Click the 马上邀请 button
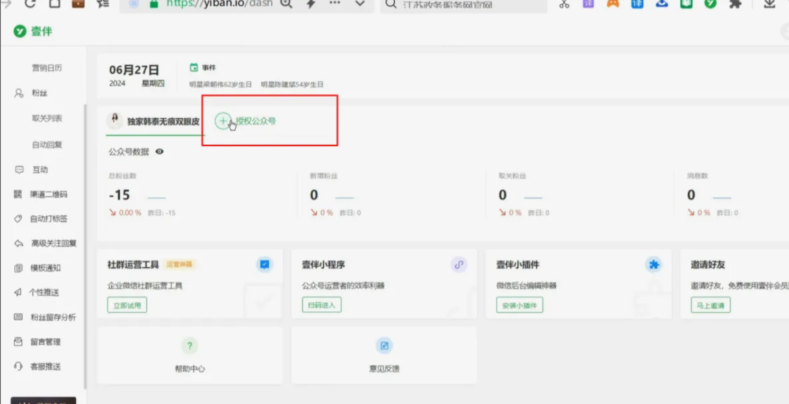 pyautogui.click(x=711, y=305)
